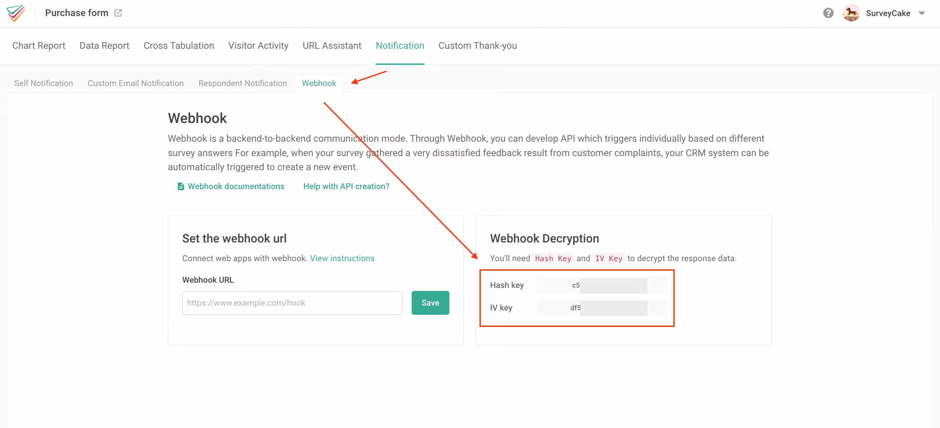Open the Visitor Activity tab

pyautogui.click(x=258, y=45)
